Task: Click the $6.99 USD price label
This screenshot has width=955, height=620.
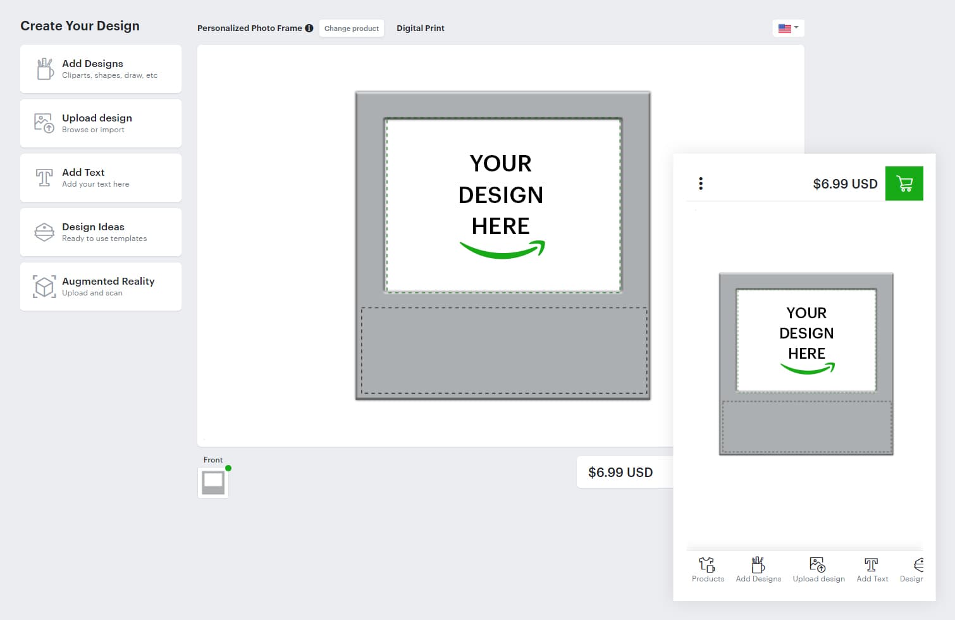Action: (620, 472)
